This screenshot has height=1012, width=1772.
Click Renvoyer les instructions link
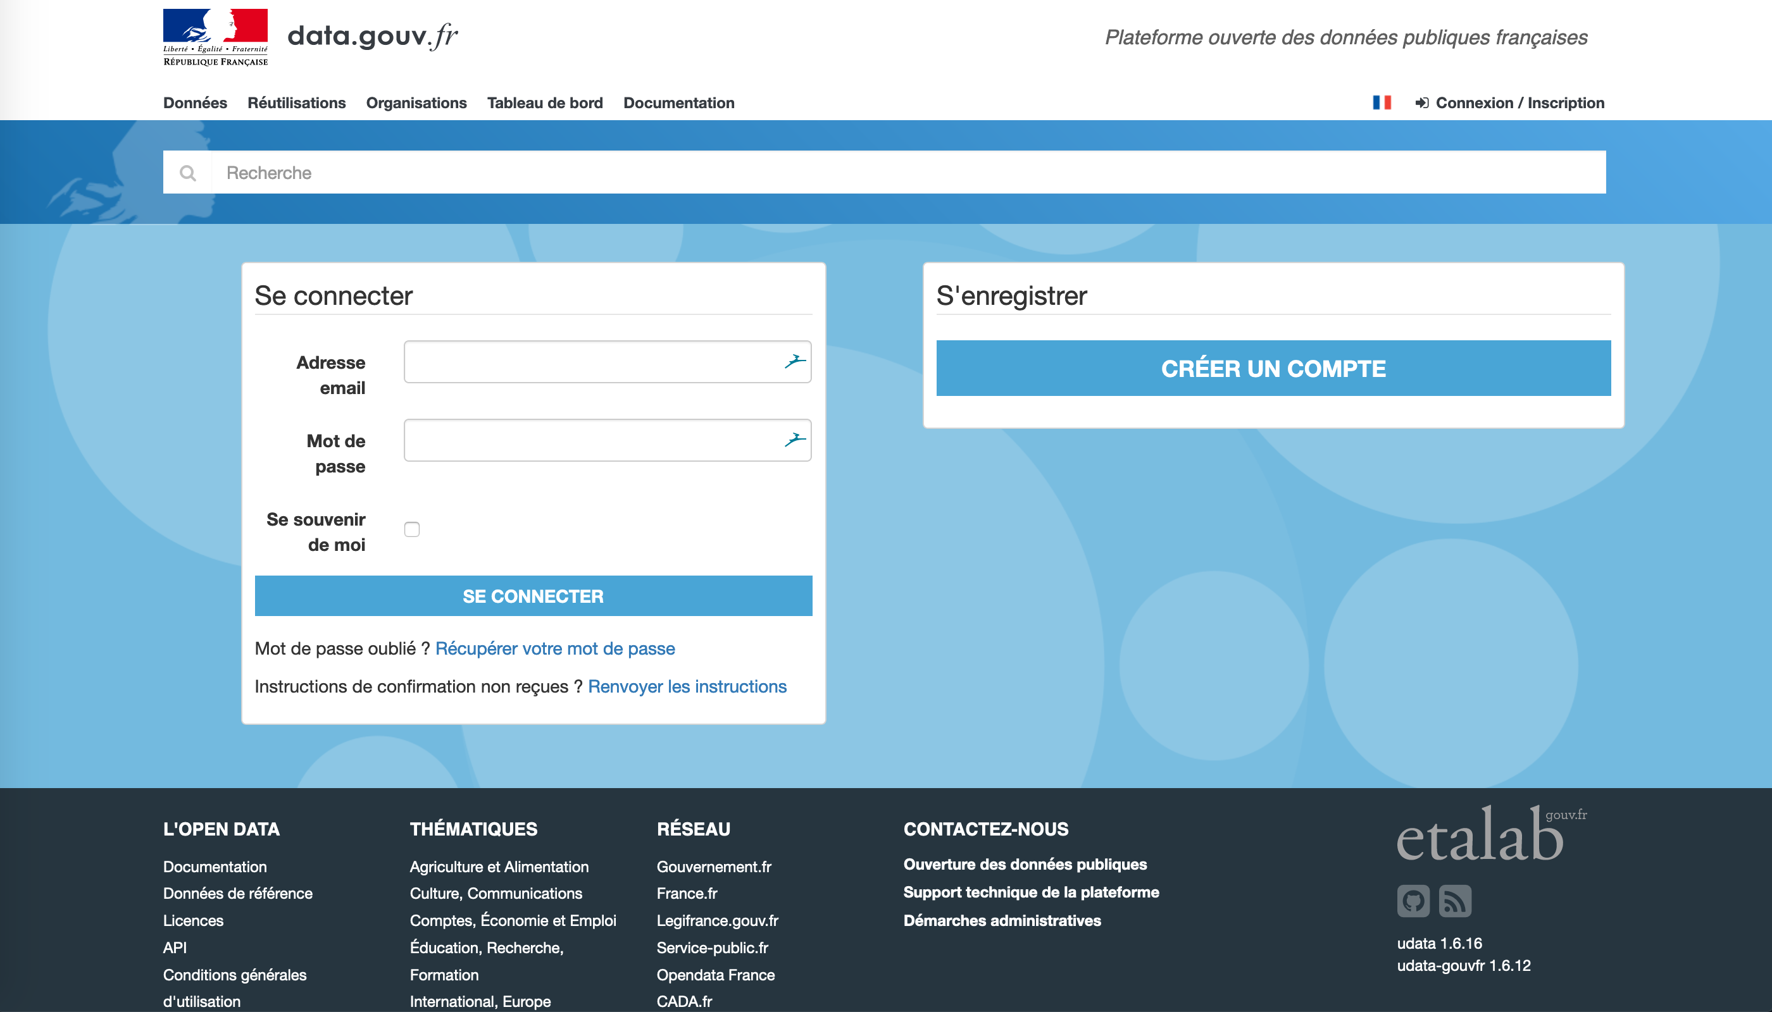tap(687, 688)
